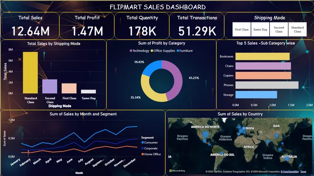This screenshot has width=314, height=176.
Task: Click the Total Sales 12.64M card
Action: (30, 26)
